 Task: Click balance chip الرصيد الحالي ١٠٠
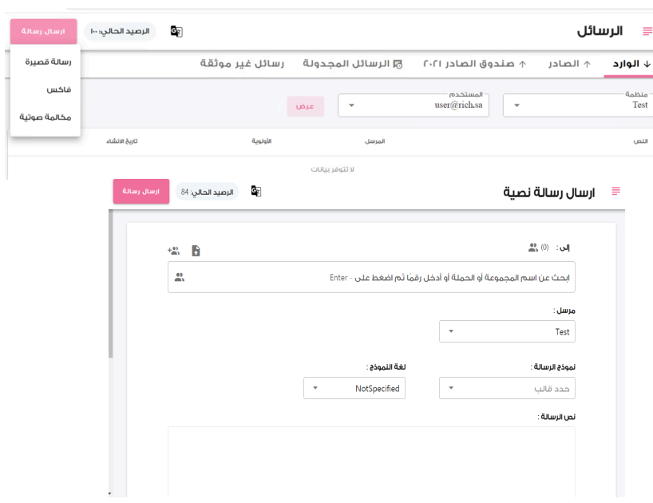(x=120, y=32)
